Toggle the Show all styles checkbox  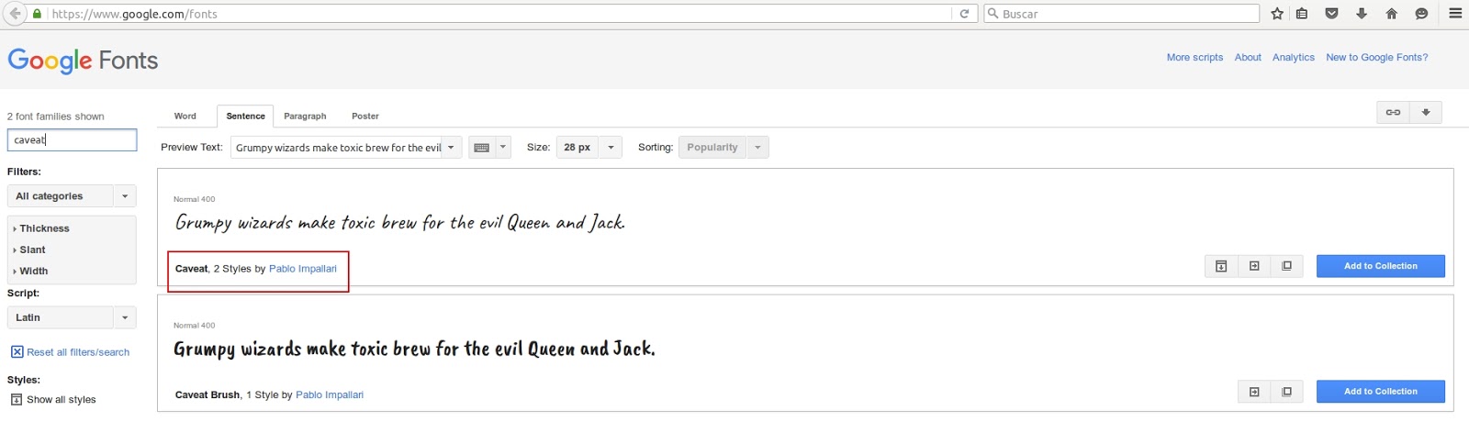click(17, 400)
